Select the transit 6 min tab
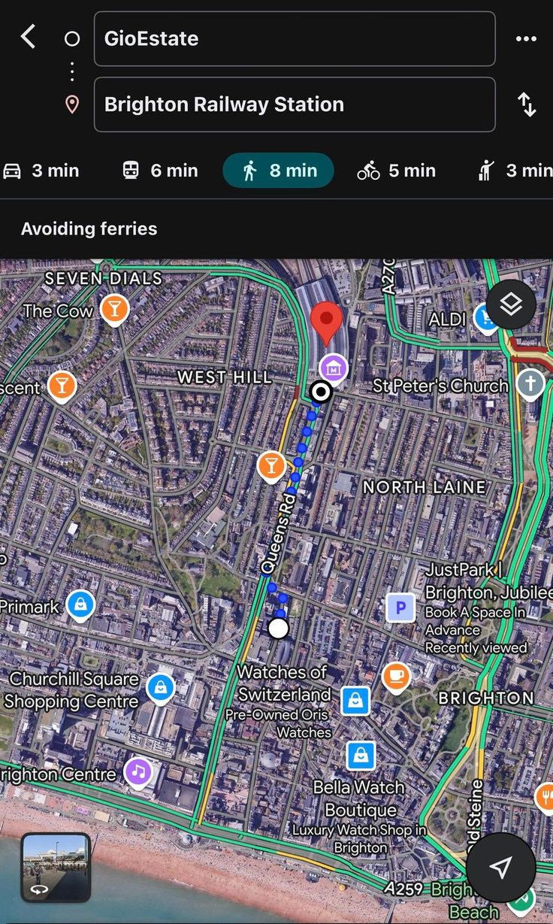Viewport: 553px width, 924px height. point(160,171)
